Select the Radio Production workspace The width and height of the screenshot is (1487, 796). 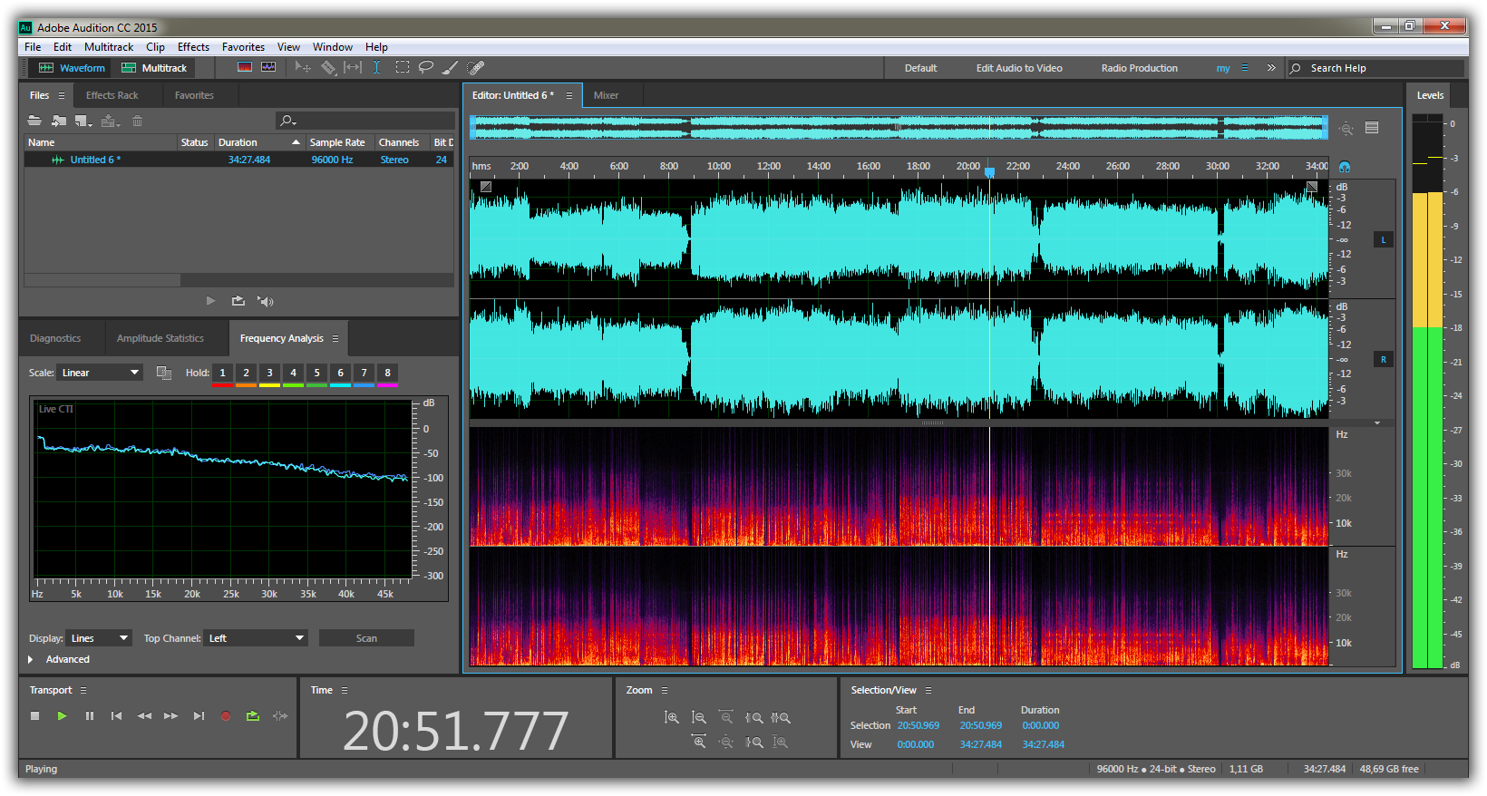[1139, 68]
